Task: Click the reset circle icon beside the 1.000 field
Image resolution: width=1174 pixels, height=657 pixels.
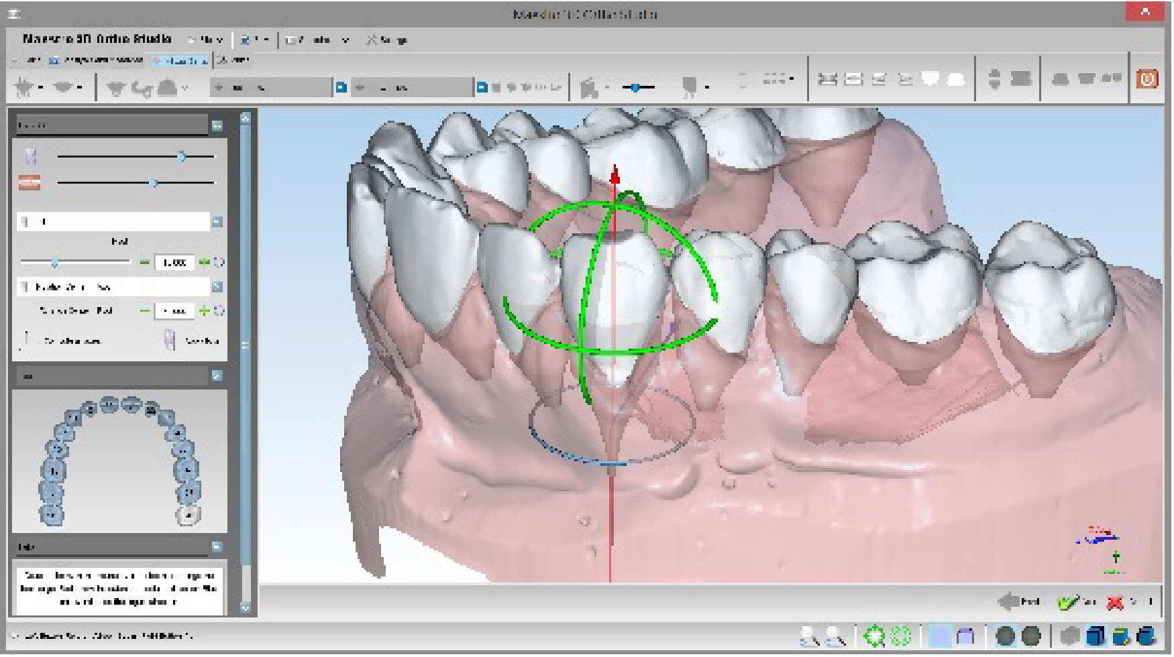Action: pyautogui.click(x=219, y=262)
